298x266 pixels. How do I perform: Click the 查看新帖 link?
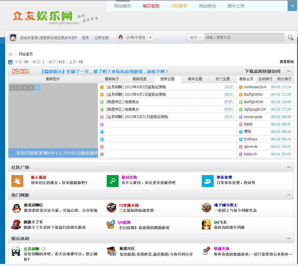286,62
